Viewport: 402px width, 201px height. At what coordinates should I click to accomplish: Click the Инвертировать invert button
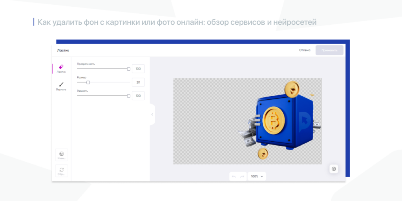pos(62,155)
